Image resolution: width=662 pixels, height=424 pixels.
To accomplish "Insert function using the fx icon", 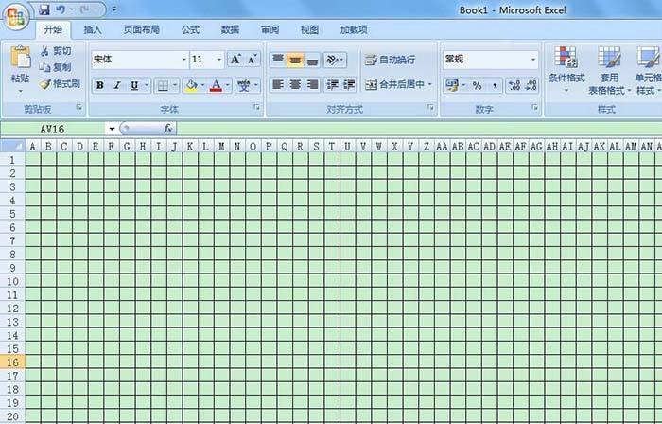I will point(168,128).
